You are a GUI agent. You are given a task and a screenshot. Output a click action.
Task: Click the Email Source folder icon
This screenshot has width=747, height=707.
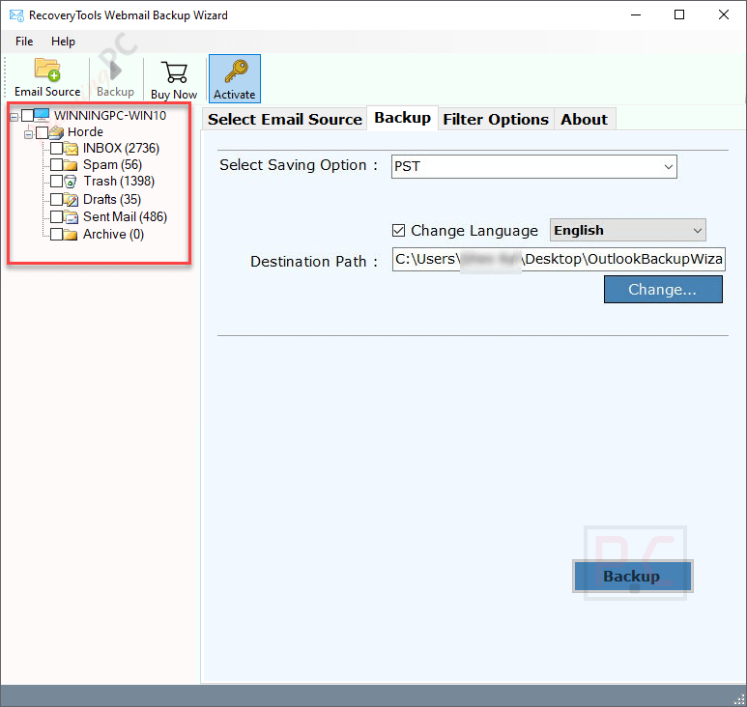click(x=47, y=70)
